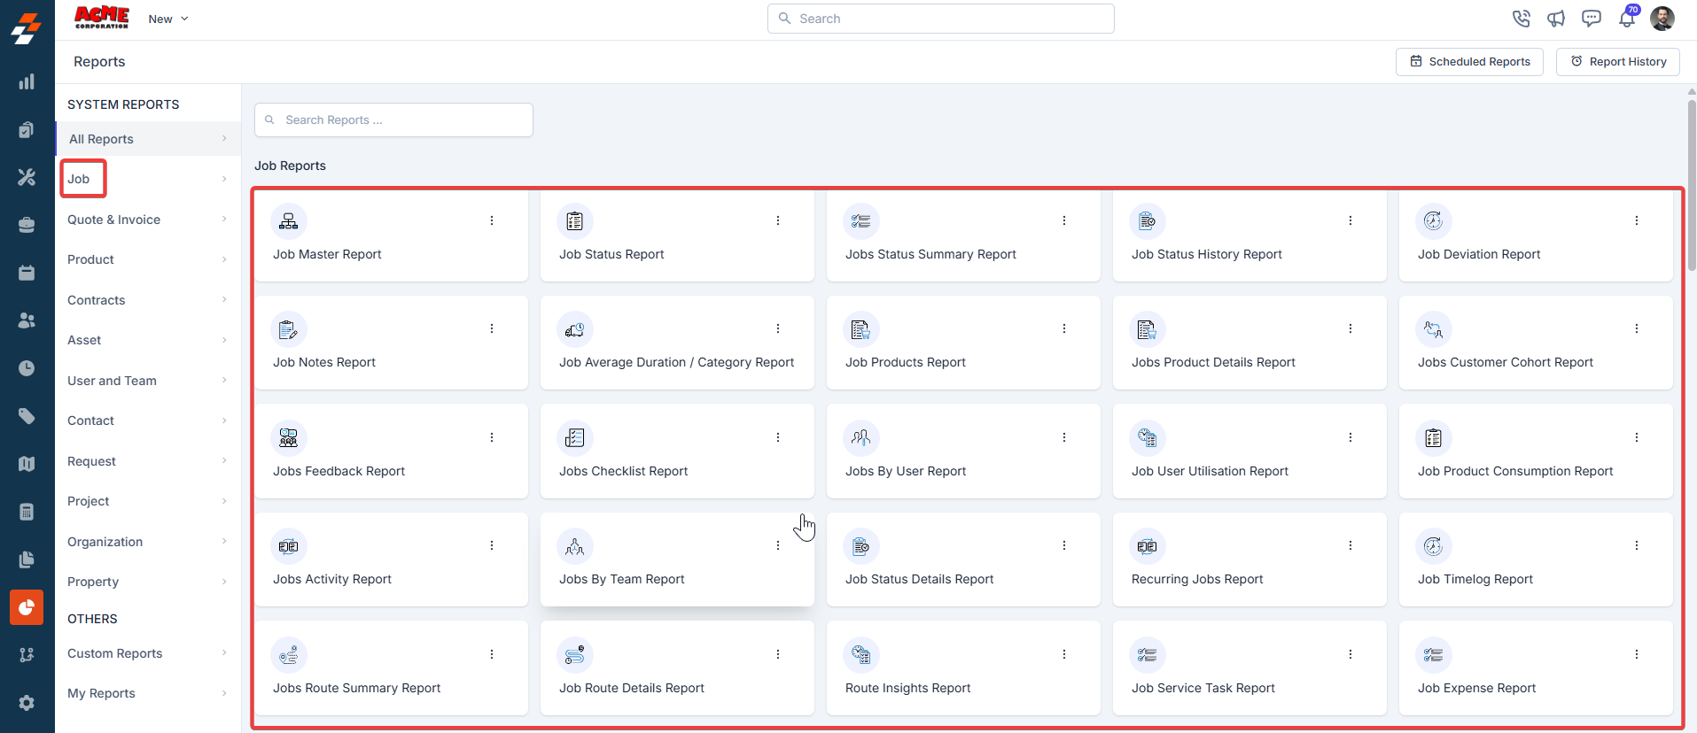Open the phone call icon in header
1697x733 pixels.
point(1522,19)
